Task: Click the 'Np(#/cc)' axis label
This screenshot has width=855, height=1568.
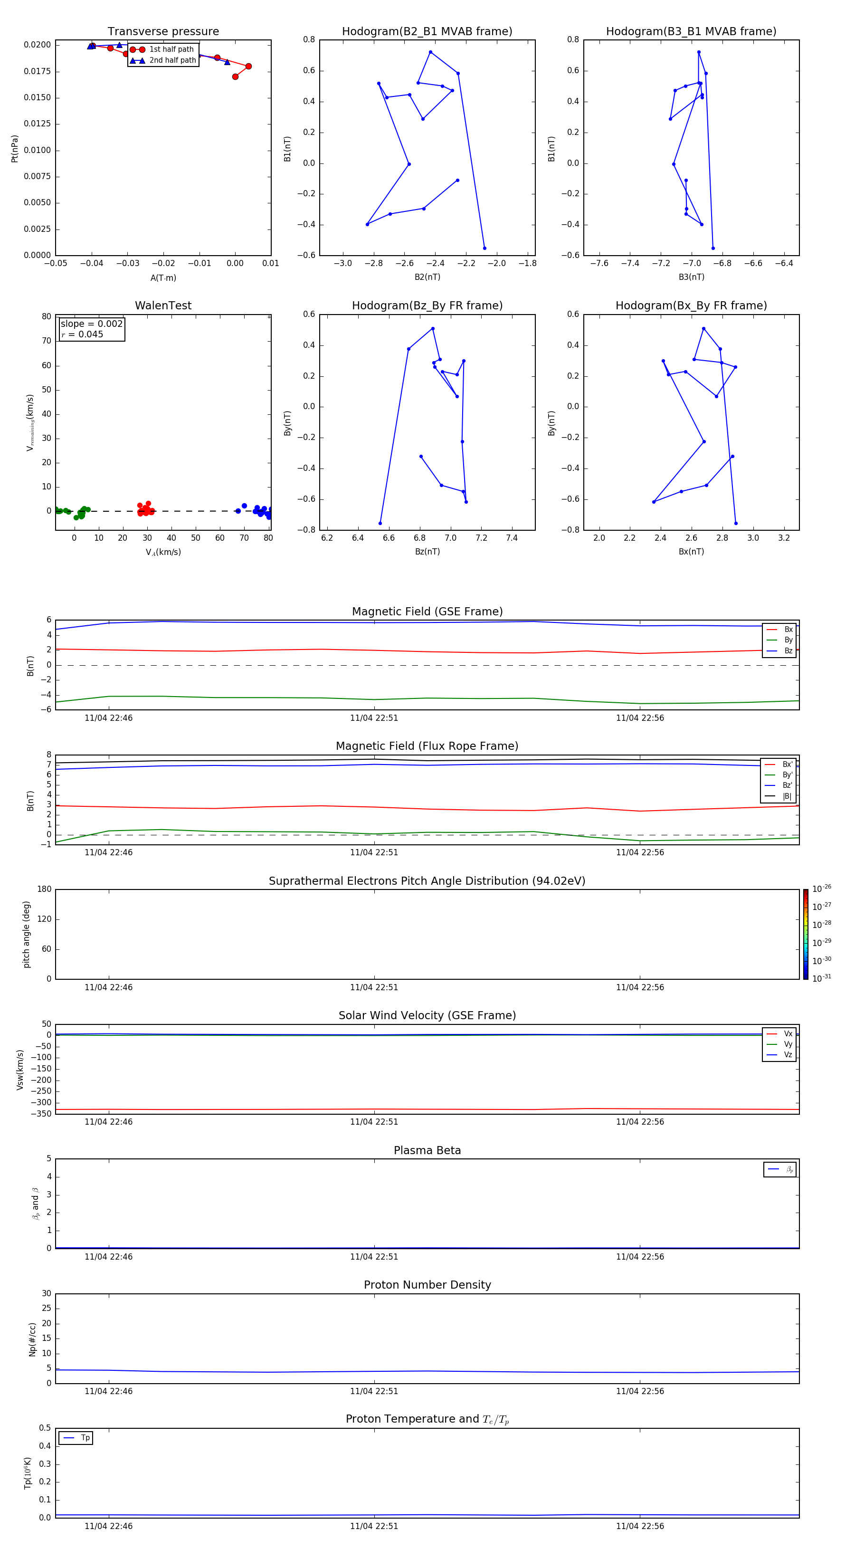Action: tap(32, 1339)
